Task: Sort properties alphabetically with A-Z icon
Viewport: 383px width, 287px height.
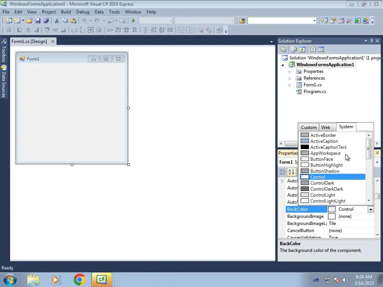Action: [291, 172]
